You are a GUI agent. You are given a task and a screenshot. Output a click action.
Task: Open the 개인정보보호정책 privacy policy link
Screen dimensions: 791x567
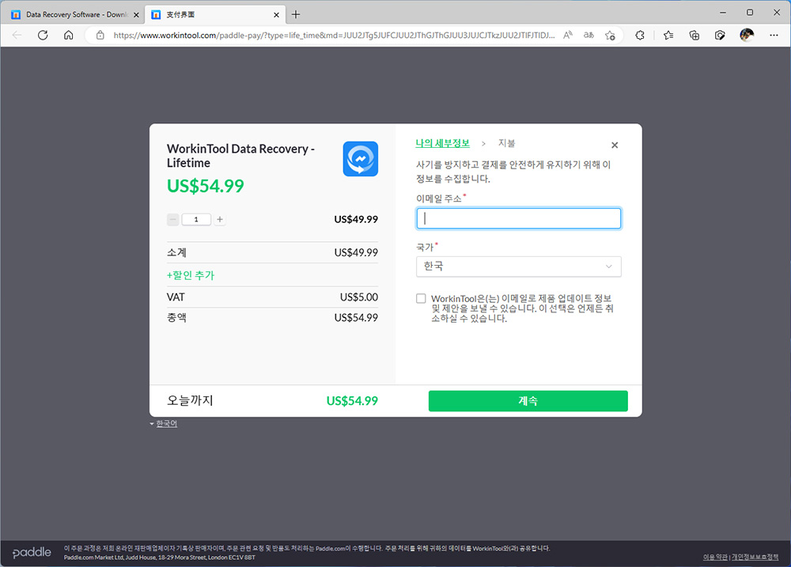755,557
